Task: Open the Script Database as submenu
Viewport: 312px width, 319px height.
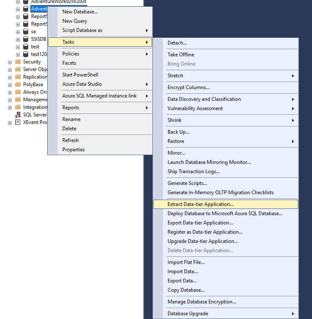Action: click(x=100, y=30)
